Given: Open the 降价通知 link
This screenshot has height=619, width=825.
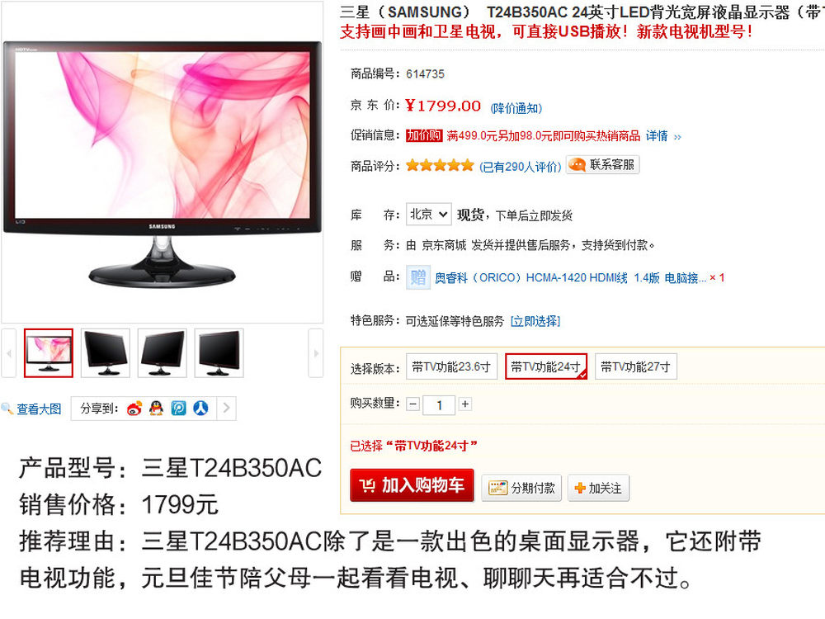Looking at the screenshot, I should point(516,108).
